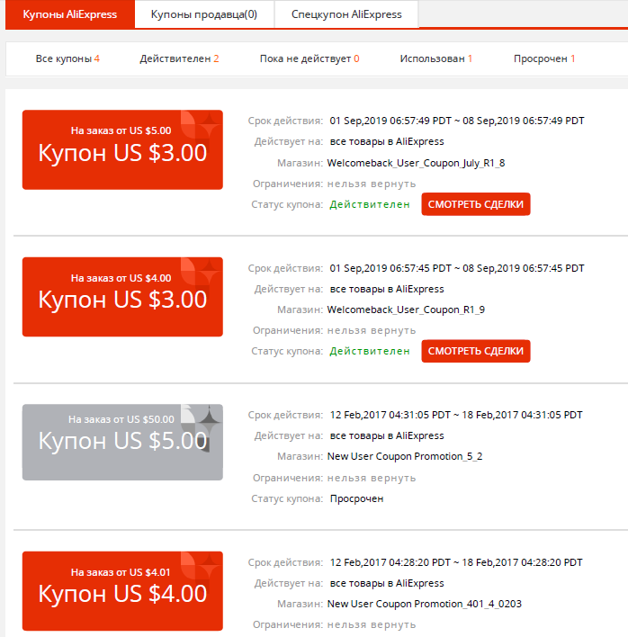Open the Спецкупон AliExpress tab

[x=346, y=14]
